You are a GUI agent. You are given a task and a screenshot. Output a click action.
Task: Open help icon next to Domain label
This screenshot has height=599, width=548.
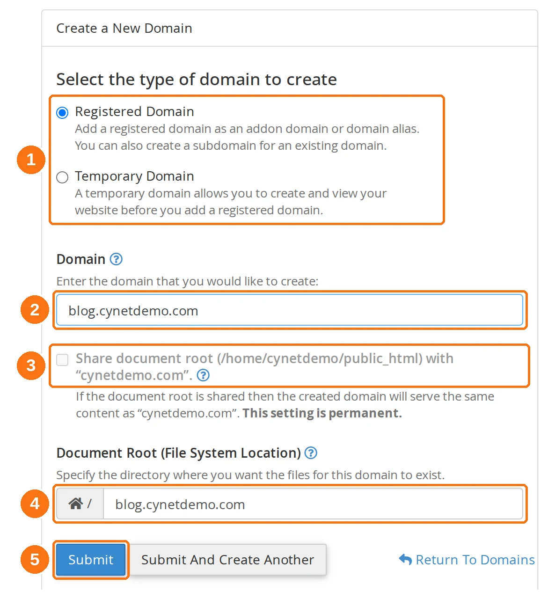point(116,259)
